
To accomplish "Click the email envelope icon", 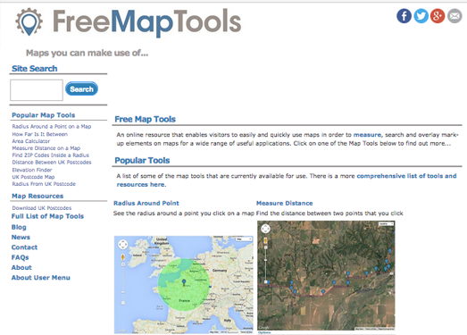I will [x=454, y=16].
